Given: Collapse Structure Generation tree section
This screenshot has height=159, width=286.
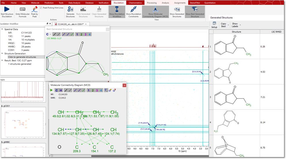Looking at the screenshot, I should pos(2,53).
